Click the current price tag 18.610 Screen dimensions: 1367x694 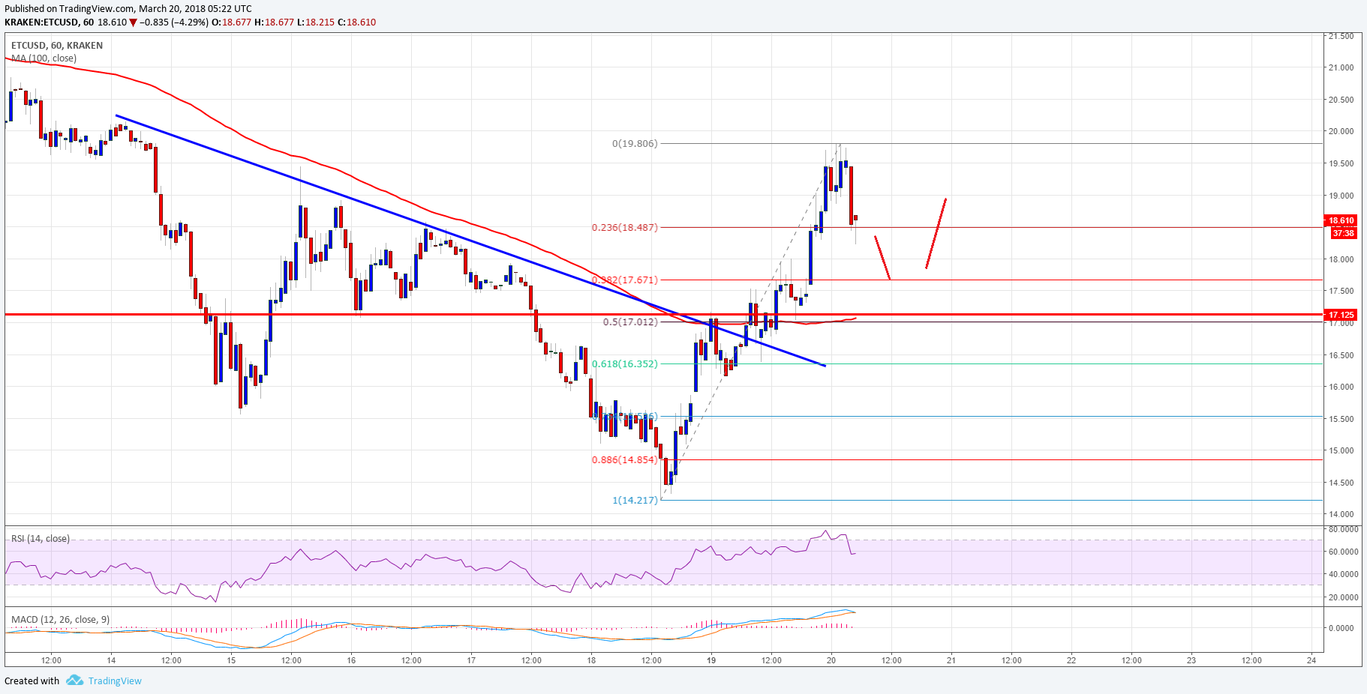(1341, 220)
